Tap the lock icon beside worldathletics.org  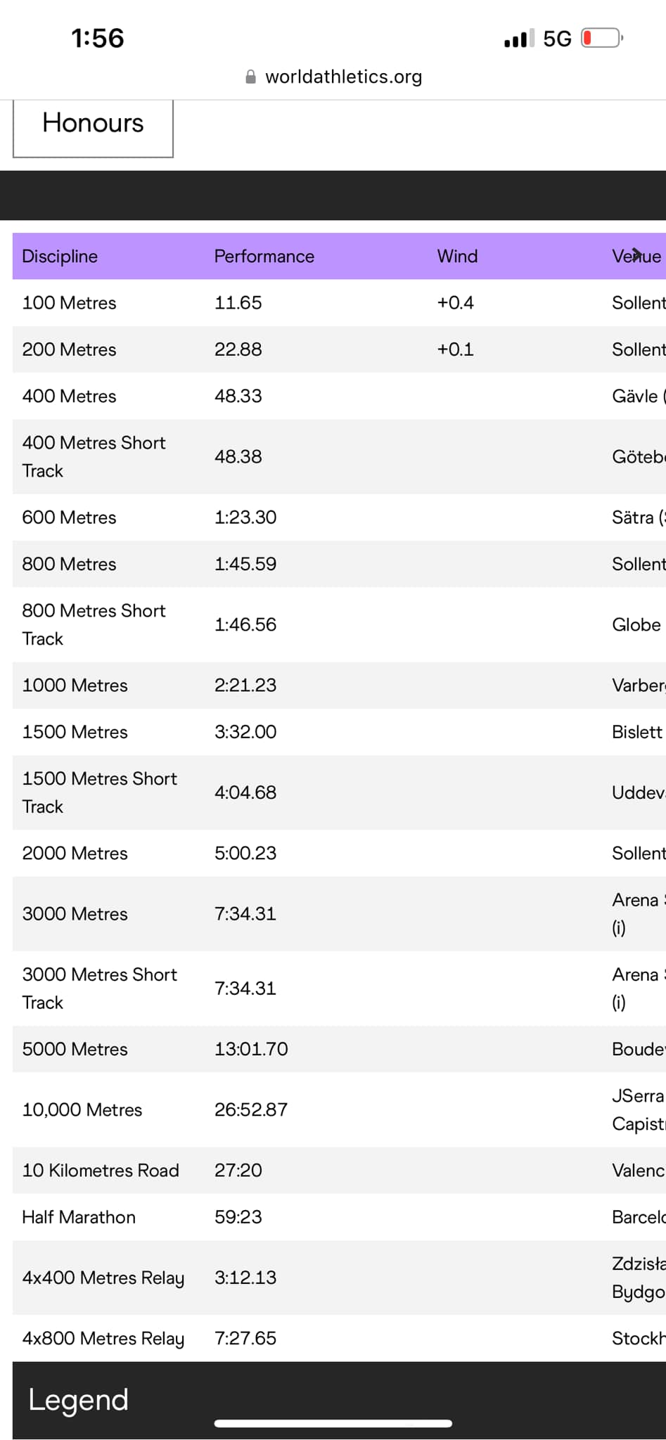click(250, 77)
